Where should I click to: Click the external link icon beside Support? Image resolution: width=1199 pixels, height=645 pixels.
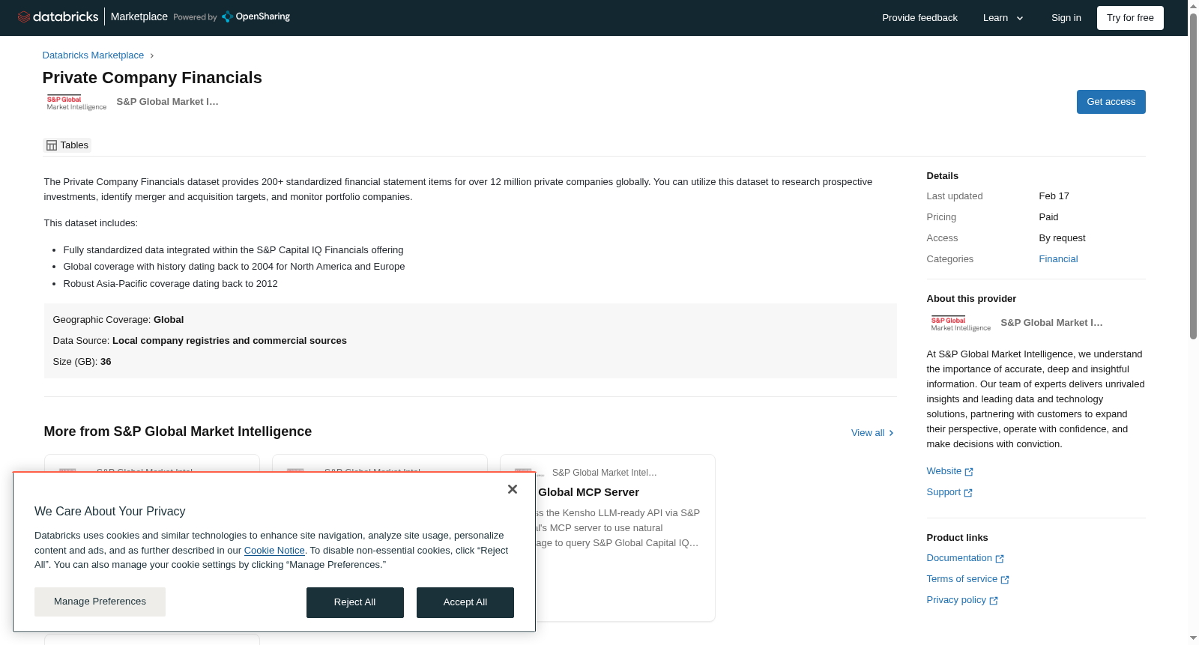click(968, 493)
